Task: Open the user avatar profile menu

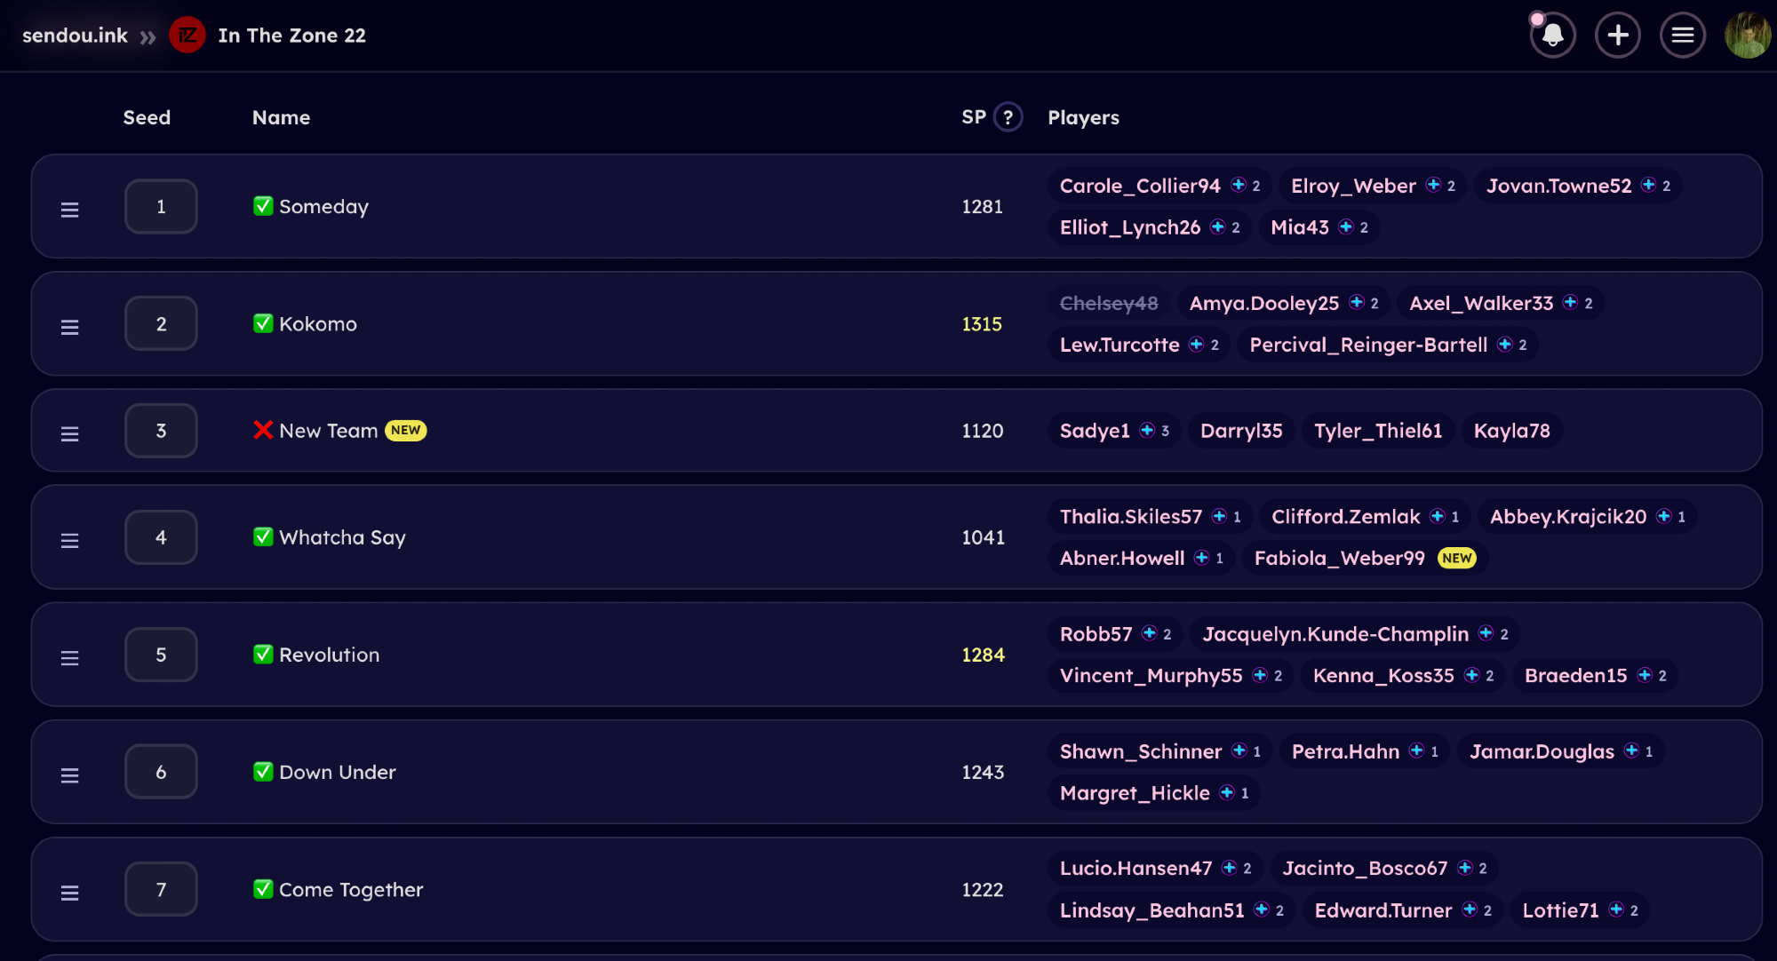Action: point(1747,36)
